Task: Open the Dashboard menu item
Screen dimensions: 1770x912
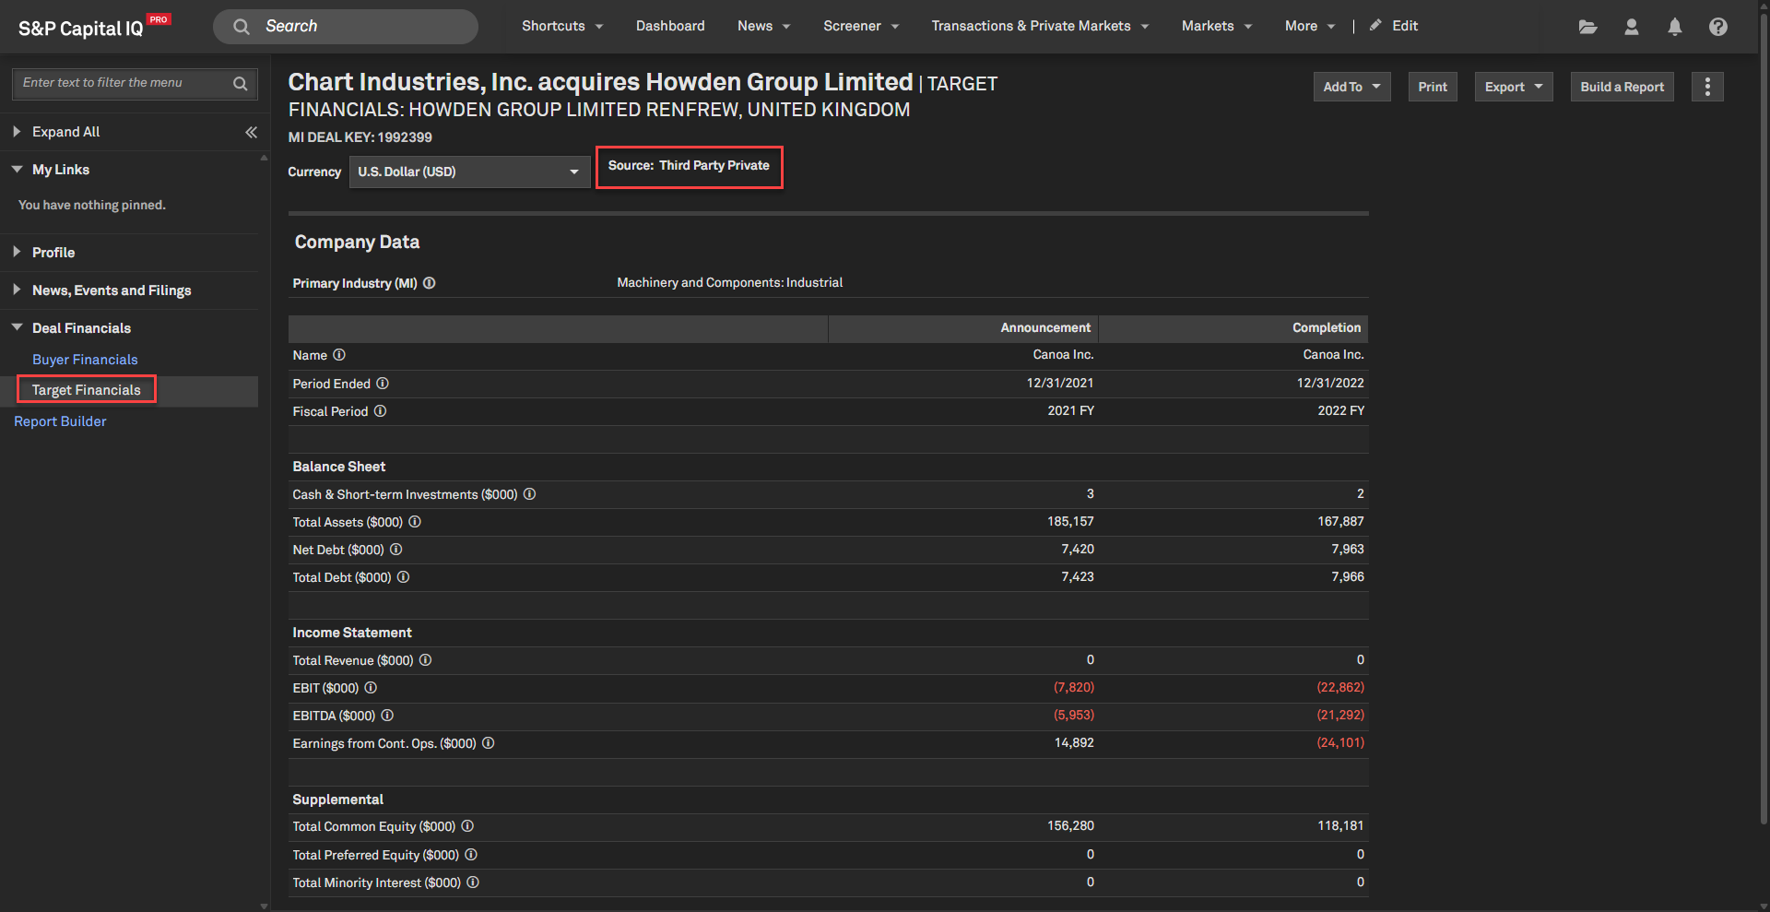Action: coord(670,26)
